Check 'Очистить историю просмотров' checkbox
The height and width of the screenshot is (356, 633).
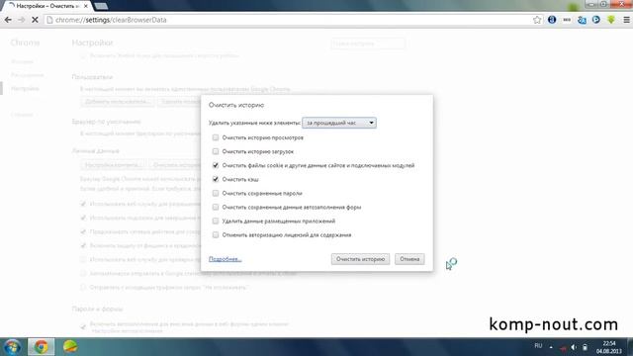pos(216,137)
